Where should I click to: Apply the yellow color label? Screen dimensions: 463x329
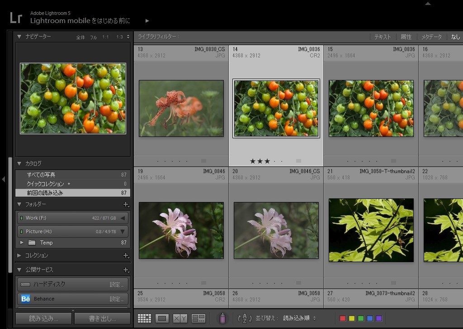(352, 318)
